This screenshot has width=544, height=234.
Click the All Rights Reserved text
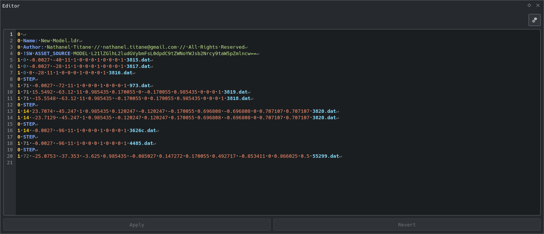coord(216,47)
